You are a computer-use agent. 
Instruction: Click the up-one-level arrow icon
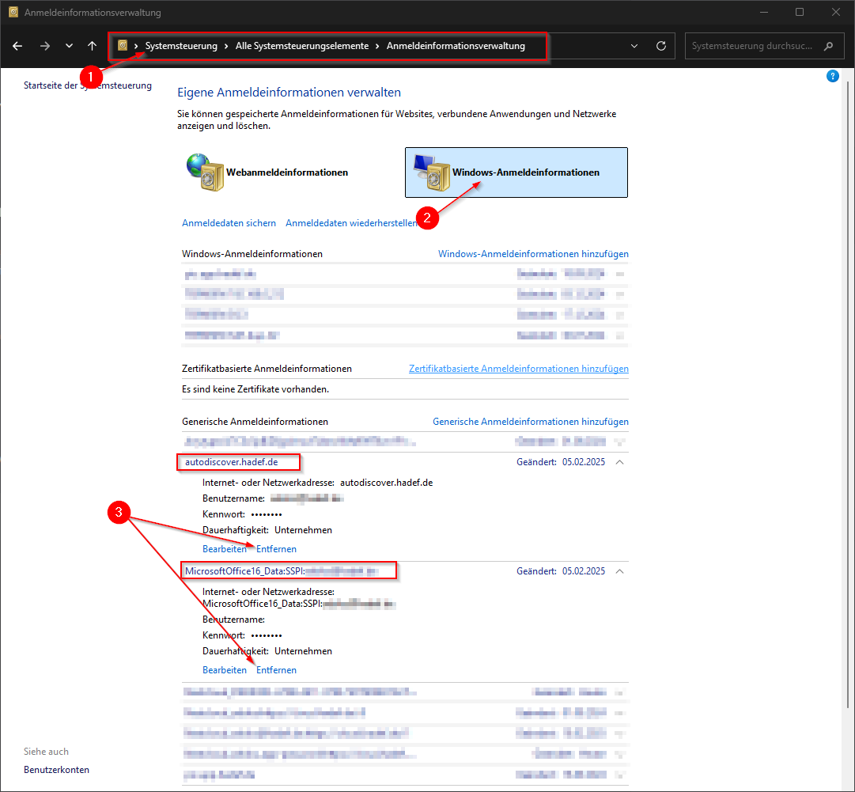point(93,46)
